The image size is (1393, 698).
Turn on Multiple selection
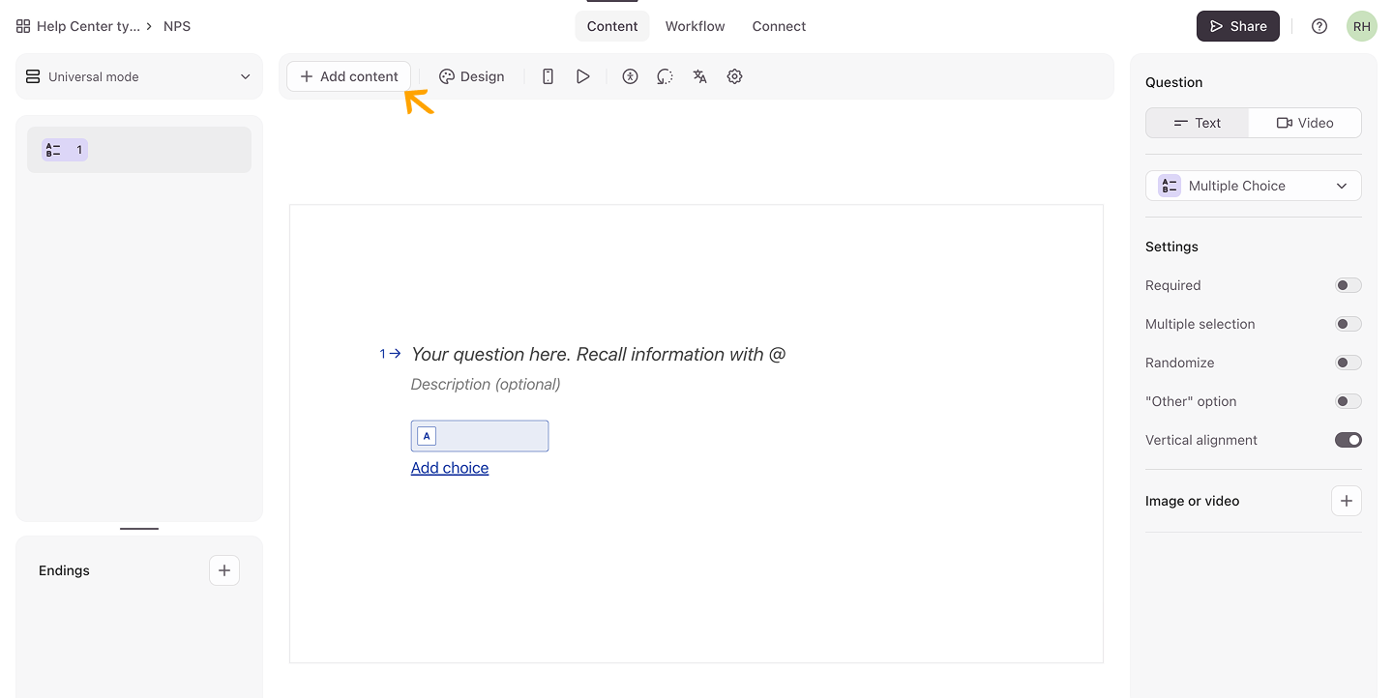tap(1348, 324)
